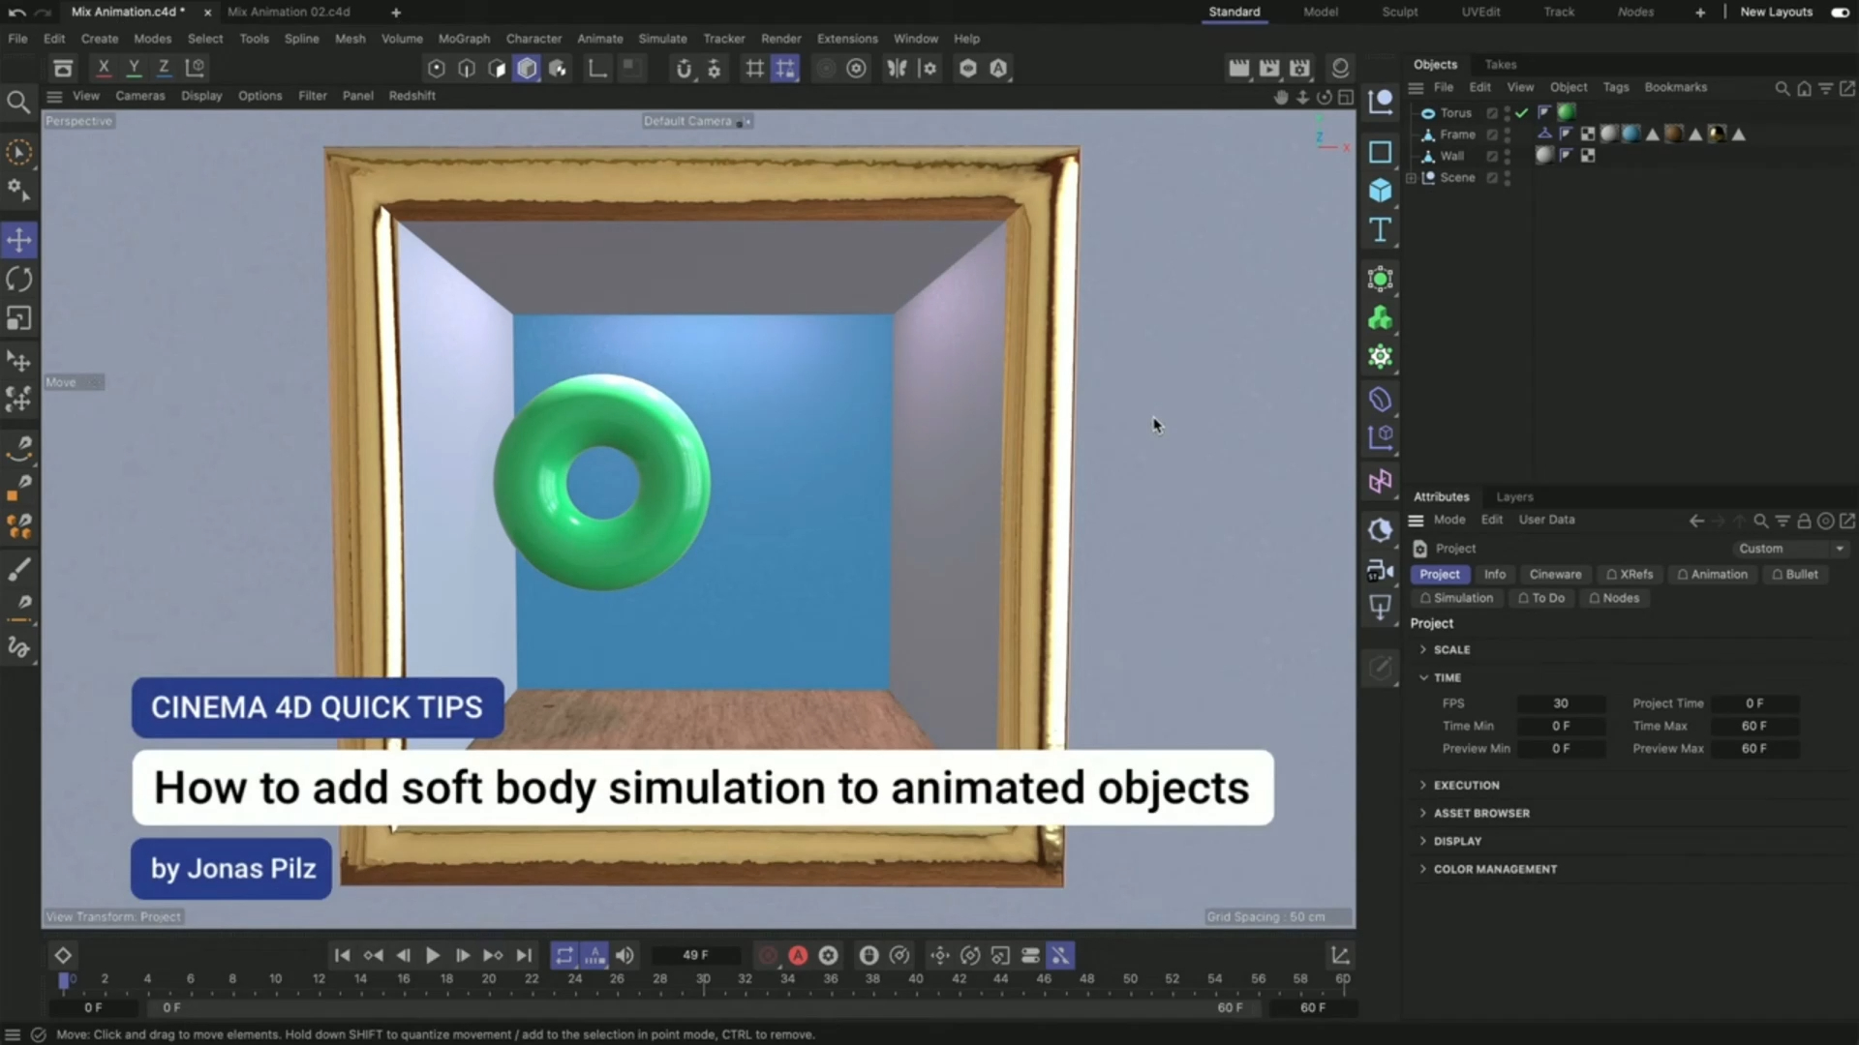
Task: Click the Simulation button under Project
Action: click(1457, 598)
